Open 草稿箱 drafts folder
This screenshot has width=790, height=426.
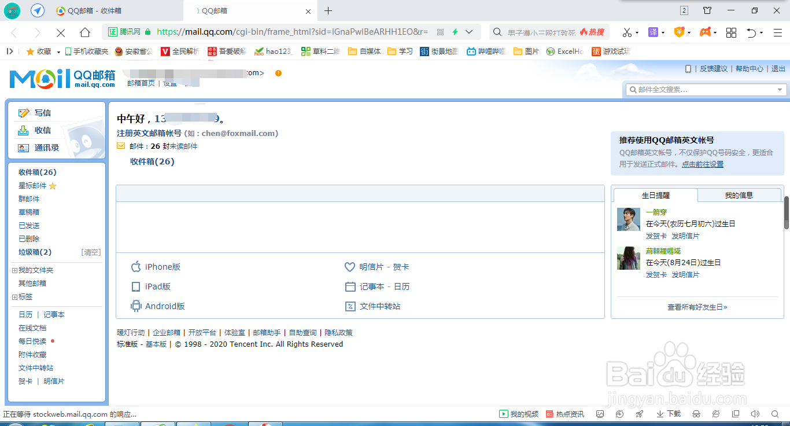pyautogui.click(x=29, y=212)
